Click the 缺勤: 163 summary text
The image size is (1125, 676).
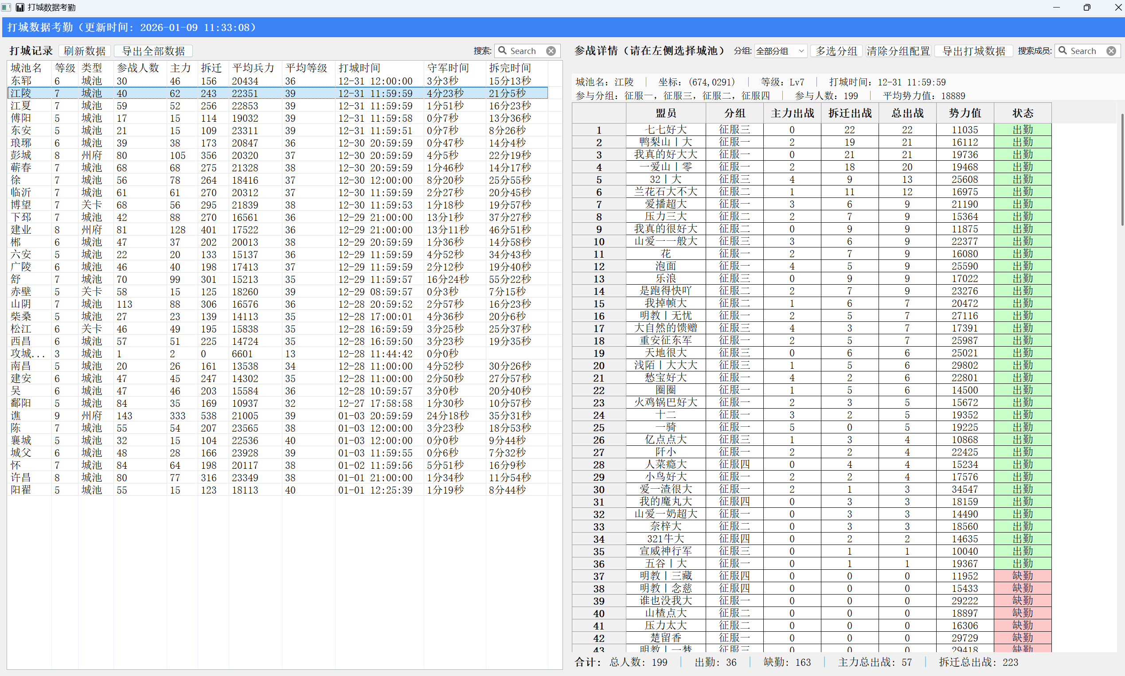pos(787,662)
